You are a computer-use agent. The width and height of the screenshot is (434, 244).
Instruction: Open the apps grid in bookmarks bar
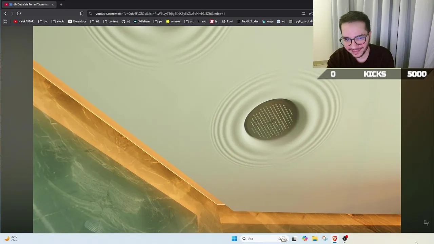(5, 21)
